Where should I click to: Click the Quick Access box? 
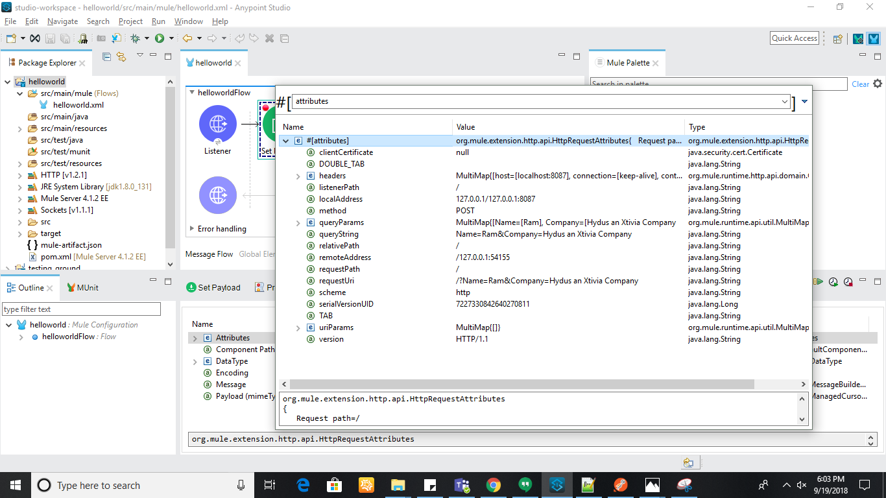coord(794,38)
